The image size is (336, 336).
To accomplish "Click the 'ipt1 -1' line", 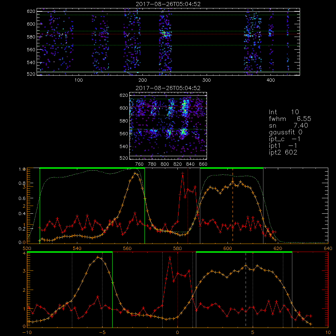I will click(x=283, y=146).
